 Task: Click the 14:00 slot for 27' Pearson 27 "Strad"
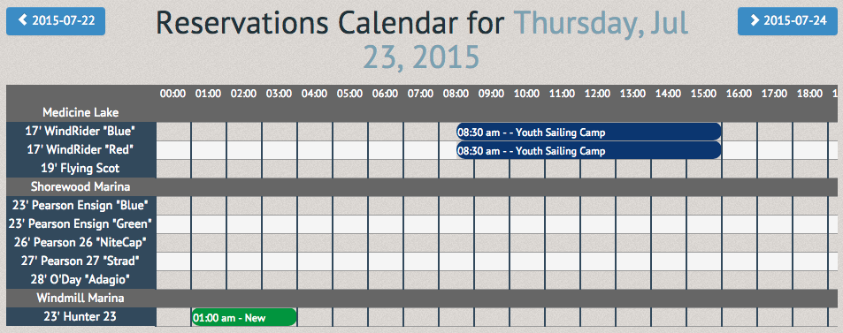669,261
